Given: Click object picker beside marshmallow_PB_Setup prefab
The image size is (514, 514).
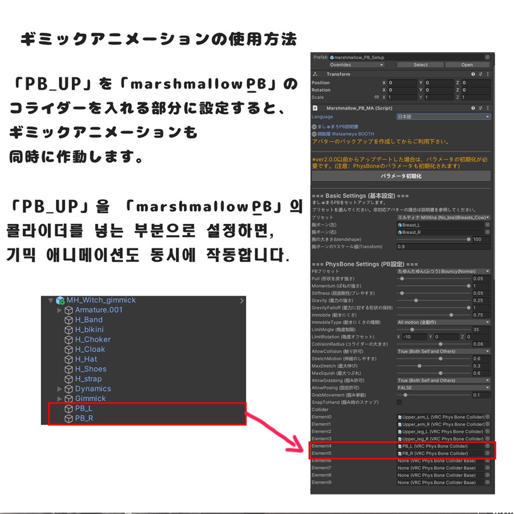Looking at the screenshot, I should [487, 57].
